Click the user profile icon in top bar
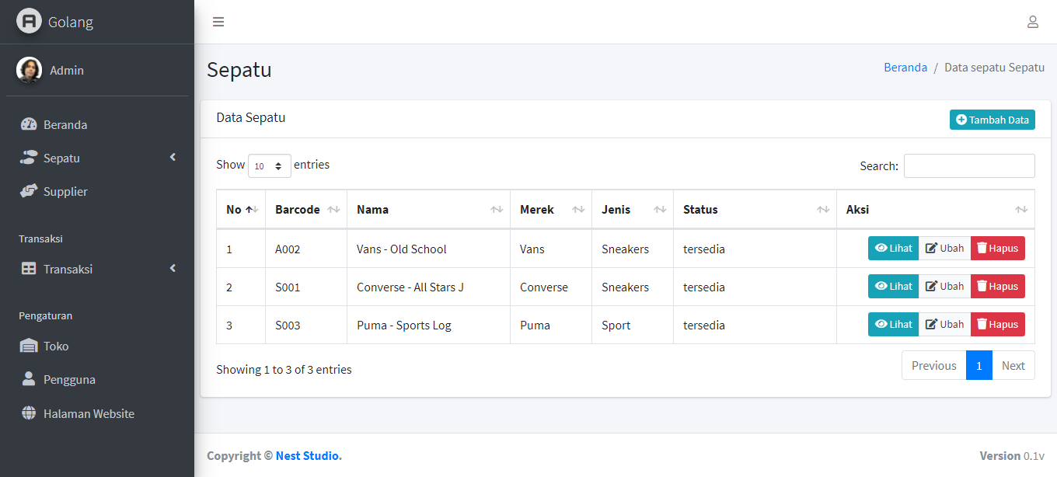 pos(1033,22)
